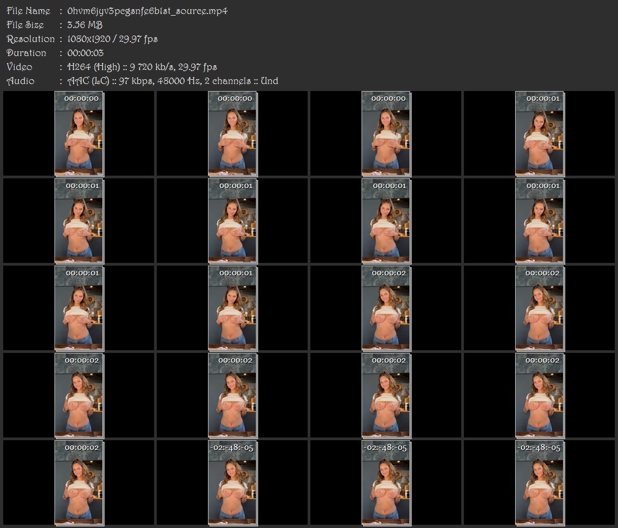Screen dimensions: 618x528
Task: Click the 'Video' label
Action: click(19, 67)
